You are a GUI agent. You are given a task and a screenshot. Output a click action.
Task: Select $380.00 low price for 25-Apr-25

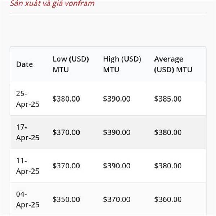click(x=66, y=99)
